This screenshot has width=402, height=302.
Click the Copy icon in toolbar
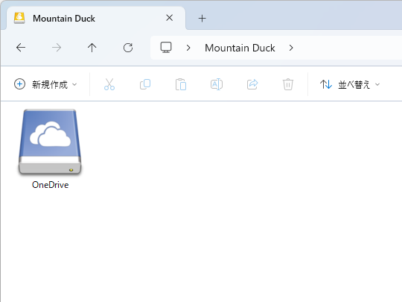point(145,84)
